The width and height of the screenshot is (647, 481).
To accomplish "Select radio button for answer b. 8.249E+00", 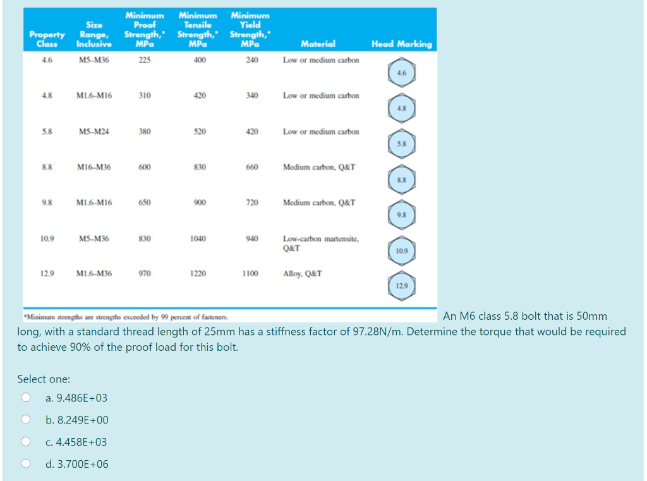I will coord(25,419).
